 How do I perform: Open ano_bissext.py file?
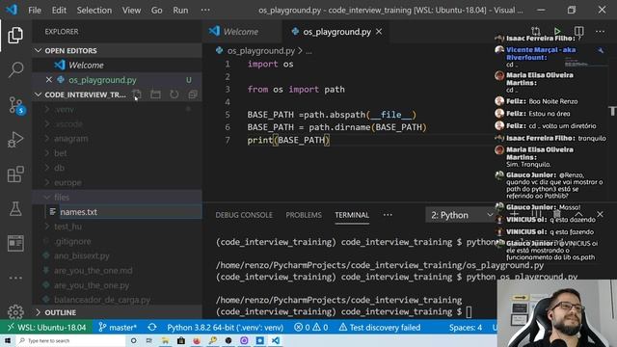point(118,255)
